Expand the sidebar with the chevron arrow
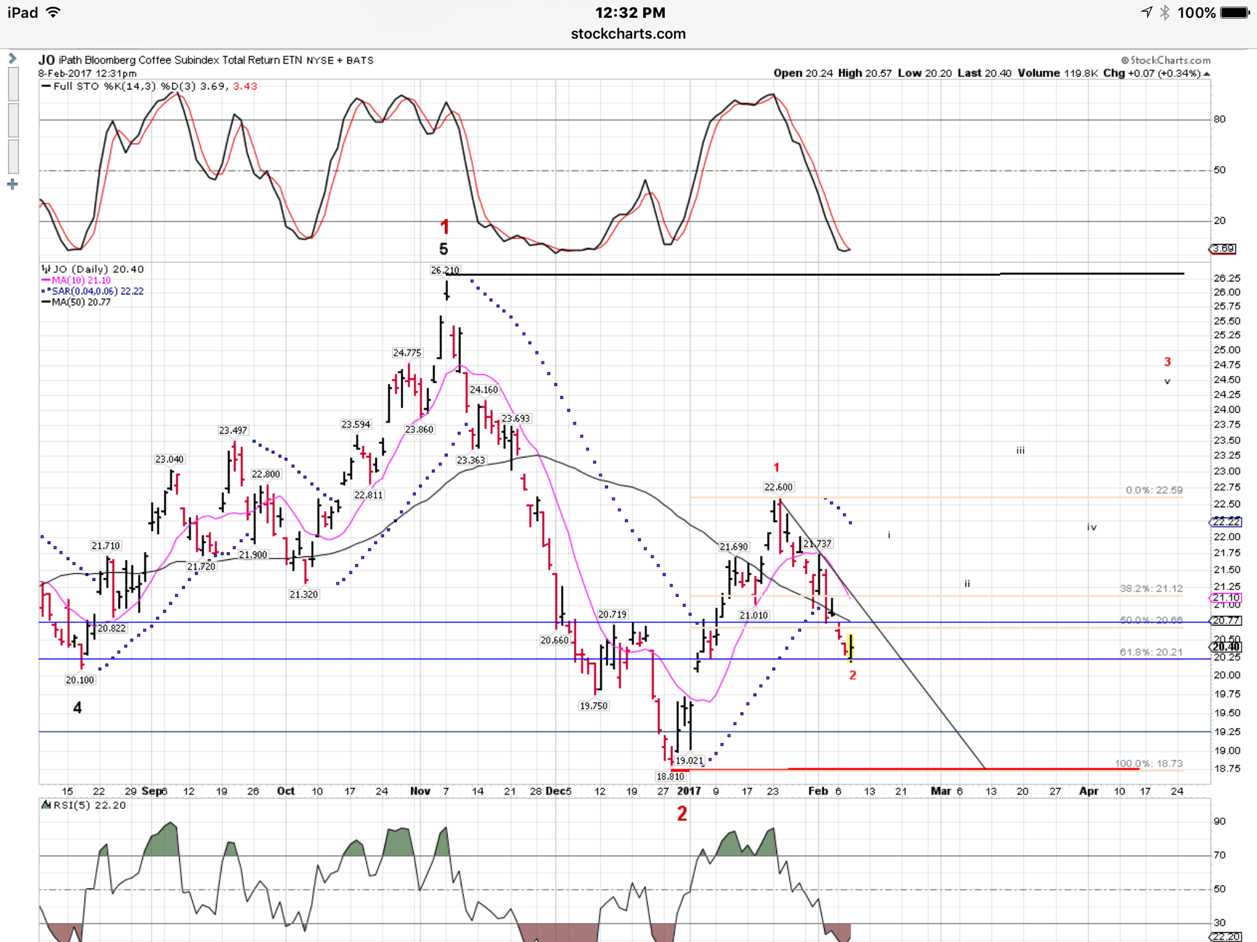 (12, 59)
